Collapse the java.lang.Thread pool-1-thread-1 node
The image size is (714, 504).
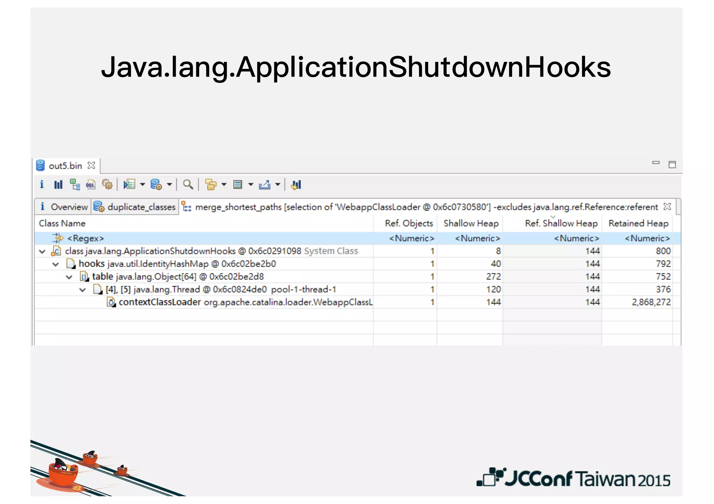point(83,290)
